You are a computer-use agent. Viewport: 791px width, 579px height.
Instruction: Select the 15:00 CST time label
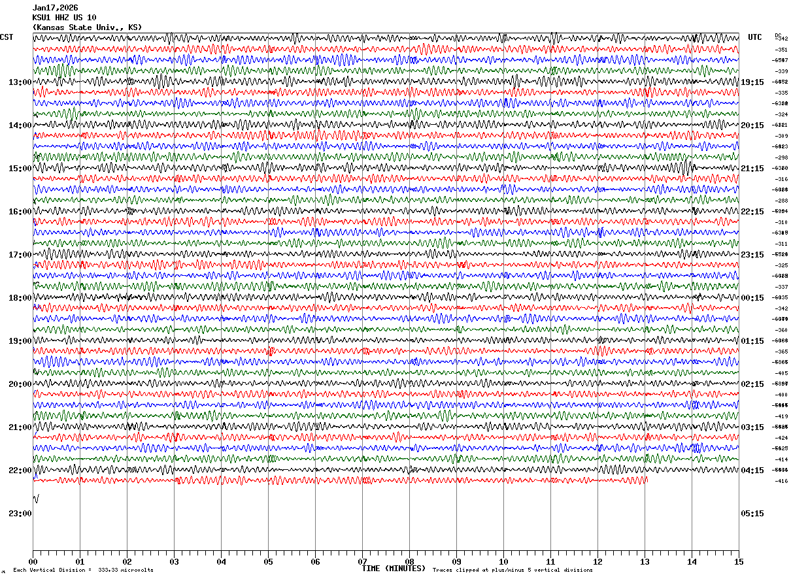click(20, 169)
